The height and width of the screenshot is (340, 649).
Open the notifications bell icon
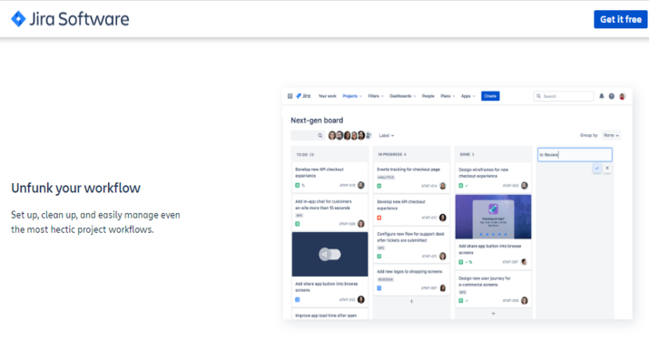(x=602, y=96)
